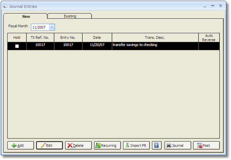
Task: Select the New tab
Action: [x=26, y=17]
